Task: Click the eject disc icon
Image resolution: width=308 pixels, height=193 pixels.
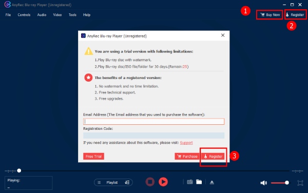Action: tap(211, 182)
